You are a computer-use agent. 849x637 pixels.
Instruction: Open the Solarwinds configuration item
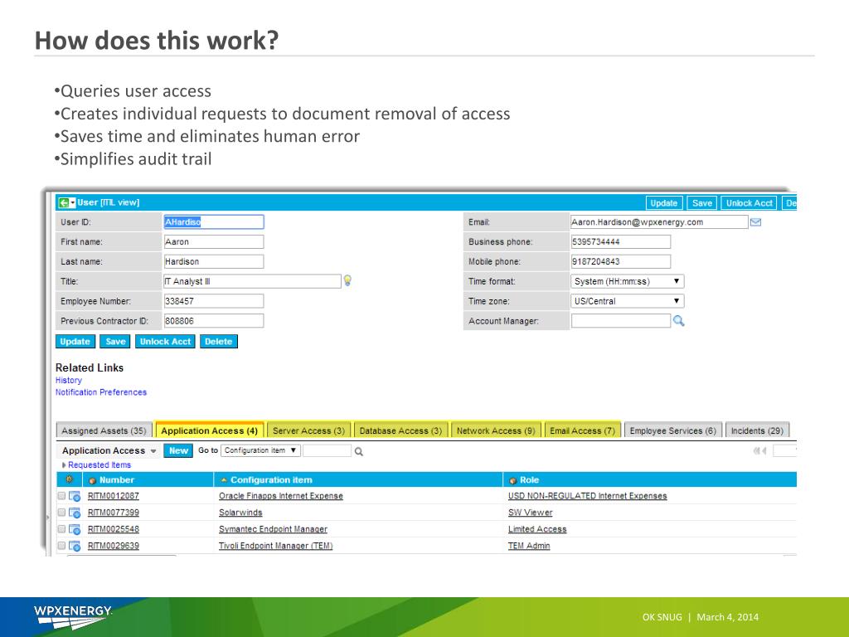(x=240, y=513)
